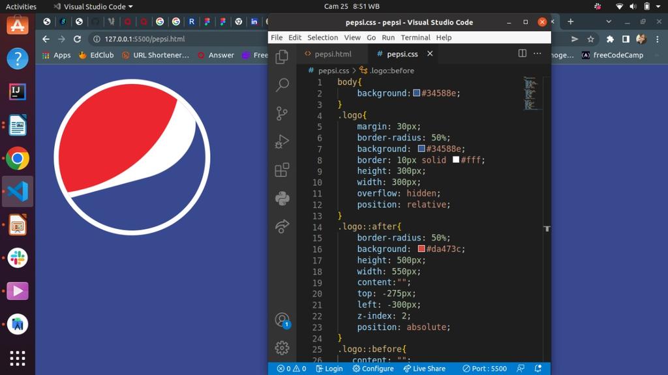Image resolution: width=668 pixels, height=375 pixels.
Task: Click Login in status bar
Action: click(x=329, y=368)
